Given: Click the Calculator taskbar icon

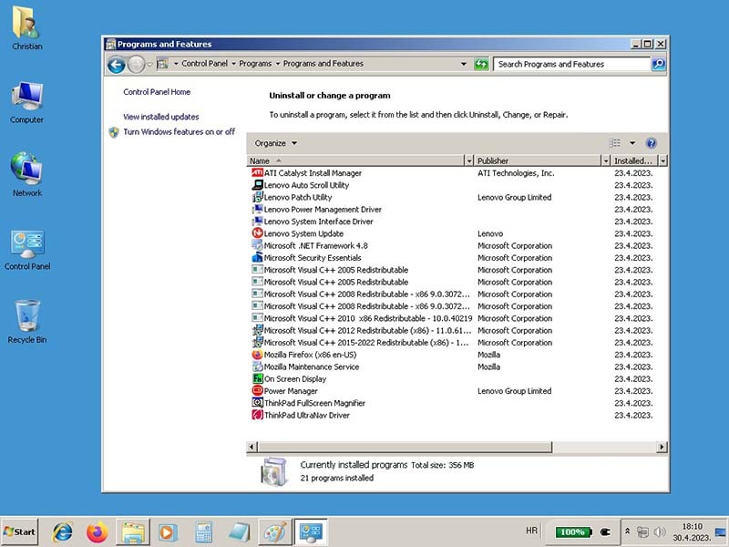Looking at the screenshot, I should pos(203,532).
